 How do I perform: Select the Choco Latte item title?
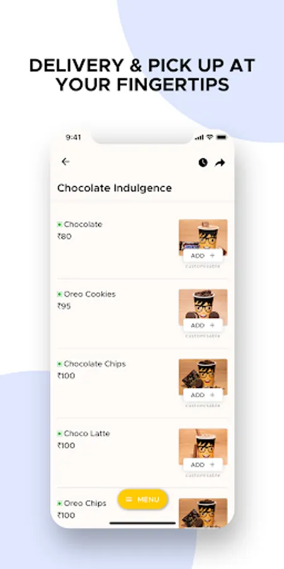(86, 434)
